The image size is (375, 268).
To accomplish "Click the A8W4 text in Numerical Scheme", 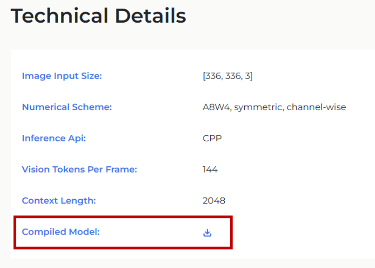I will [x=217, y=107].
